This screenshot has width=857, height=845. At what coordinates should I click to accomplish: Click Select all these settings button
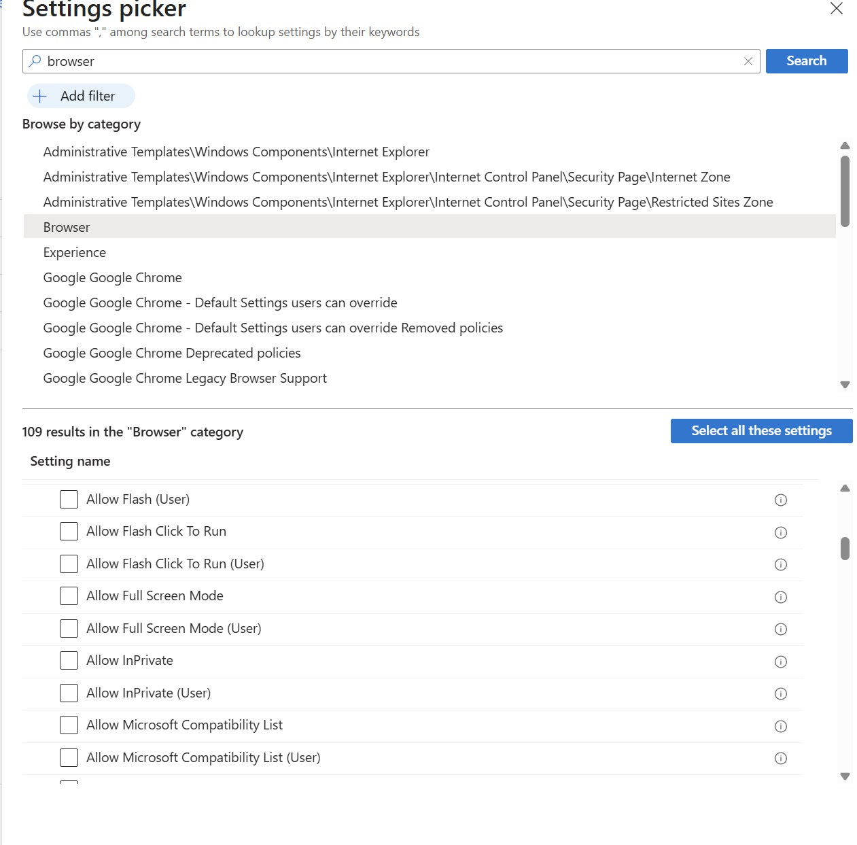click(x=760, y=430)
